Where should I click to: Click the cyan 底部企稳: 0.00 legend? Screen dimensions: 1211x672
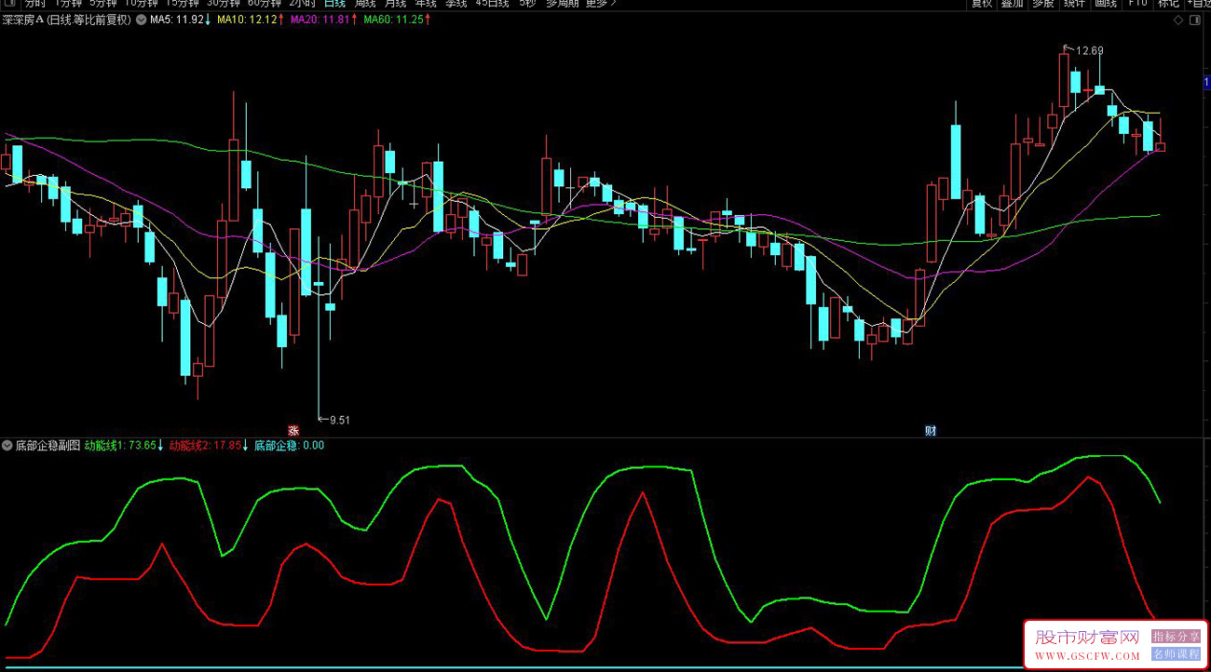(x=289, y=445)
